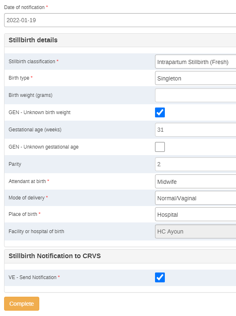The width and height of the screenshot is (236, 316).
Task: Open Mode of delivery dropdown
Action: [x=196, y=198]
